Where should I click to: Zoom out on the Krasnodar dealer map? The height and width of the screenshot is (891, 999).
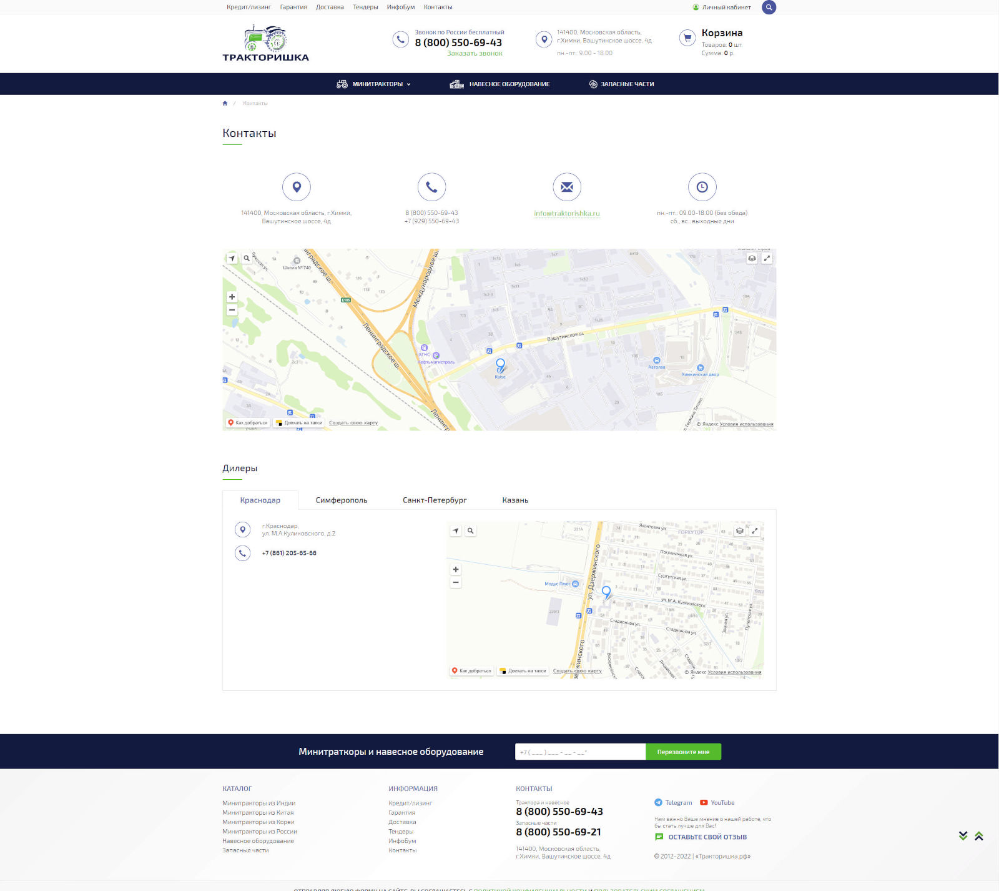tap(456, 582)
